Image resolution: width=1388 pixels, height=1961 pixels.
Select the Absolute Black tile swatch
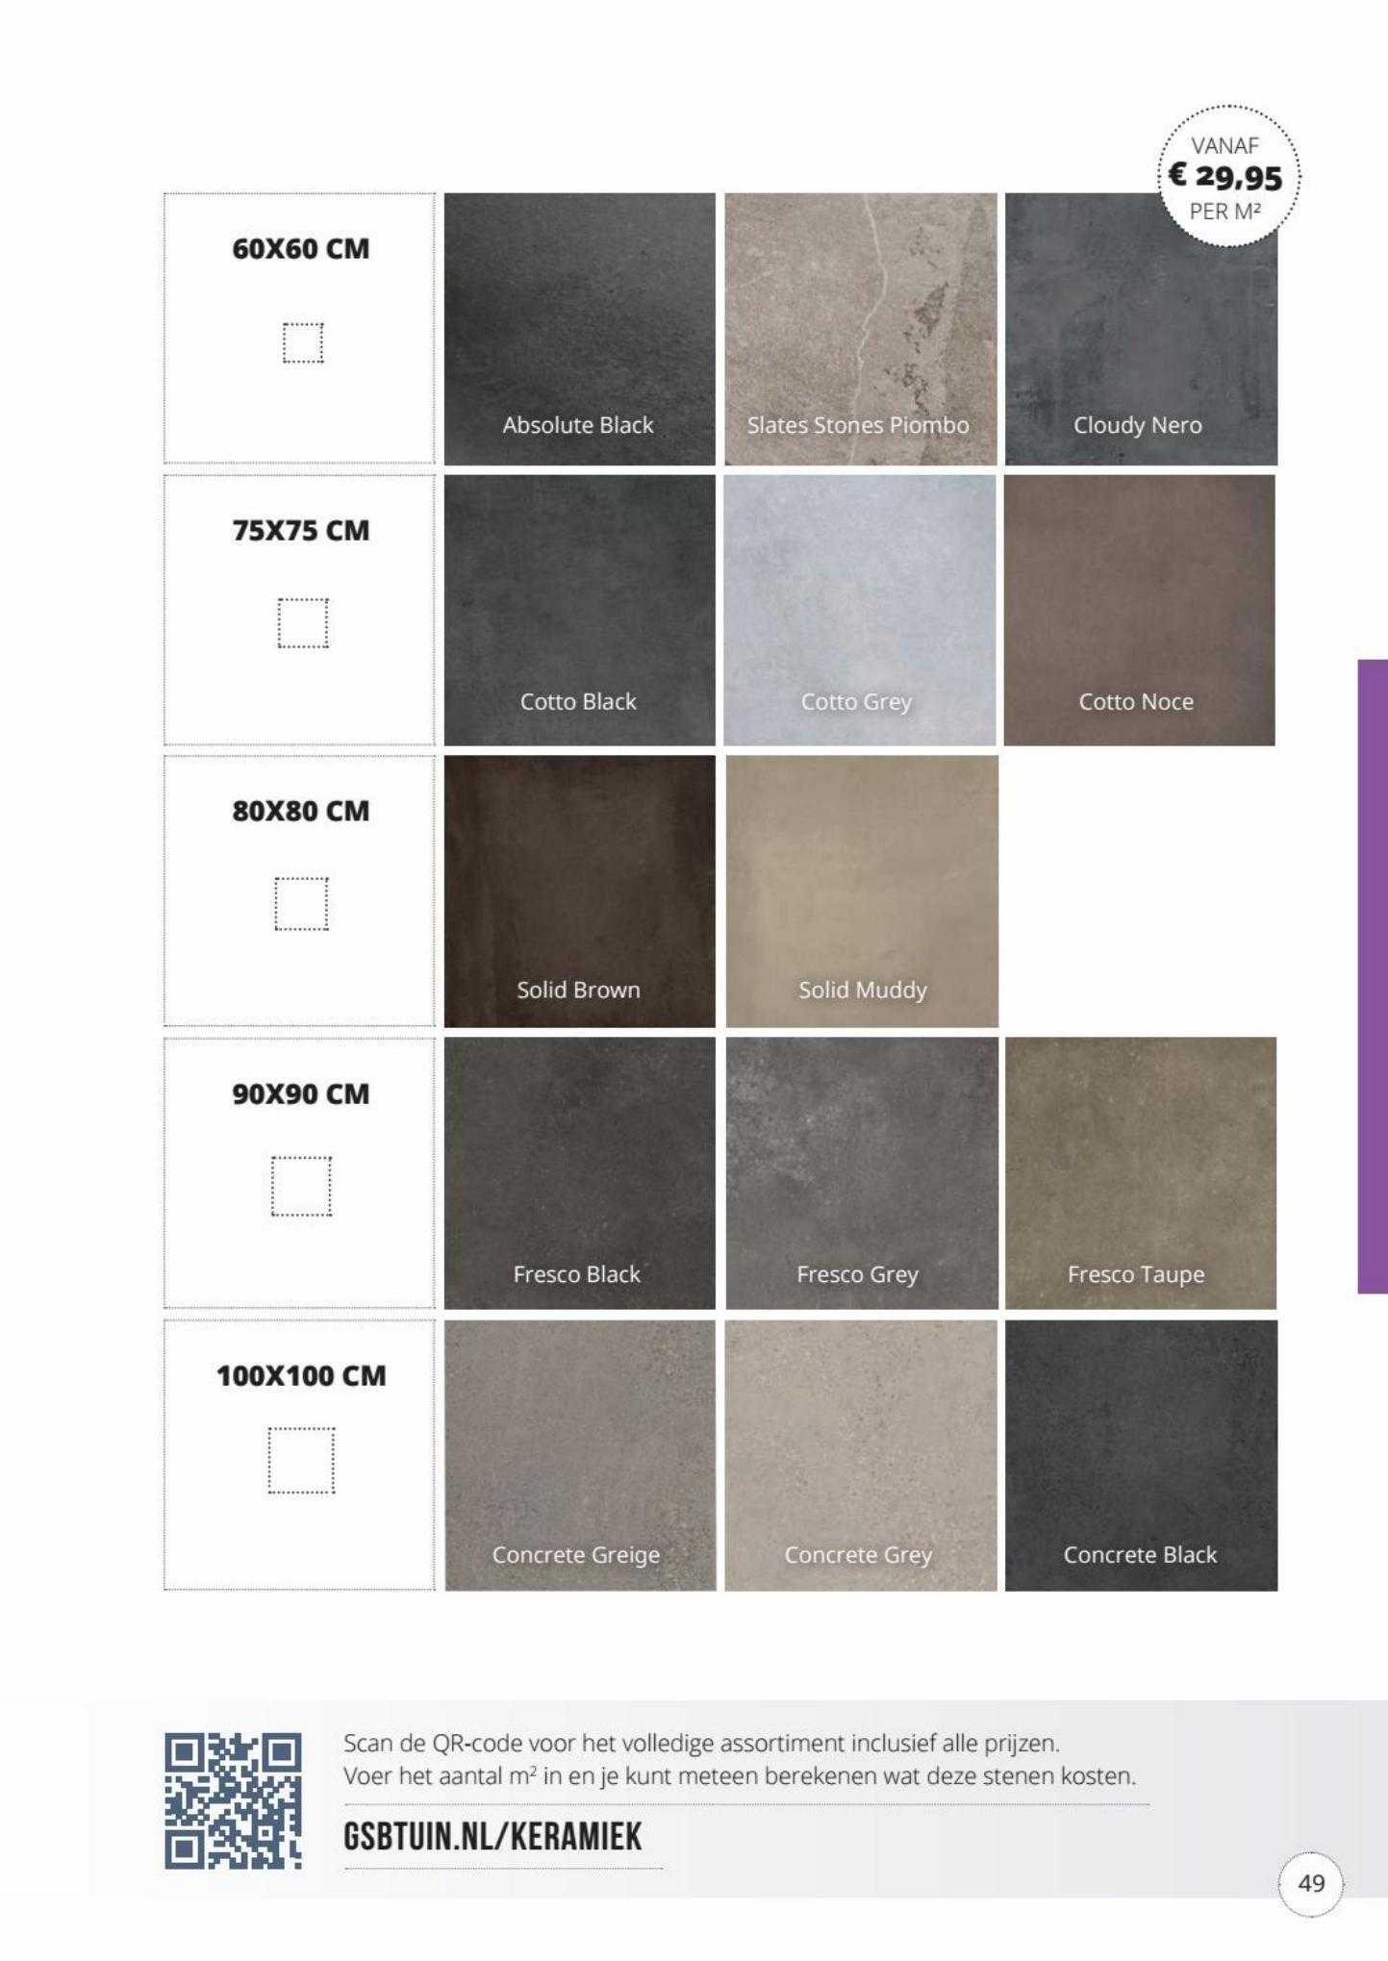[x=580, y=329]
